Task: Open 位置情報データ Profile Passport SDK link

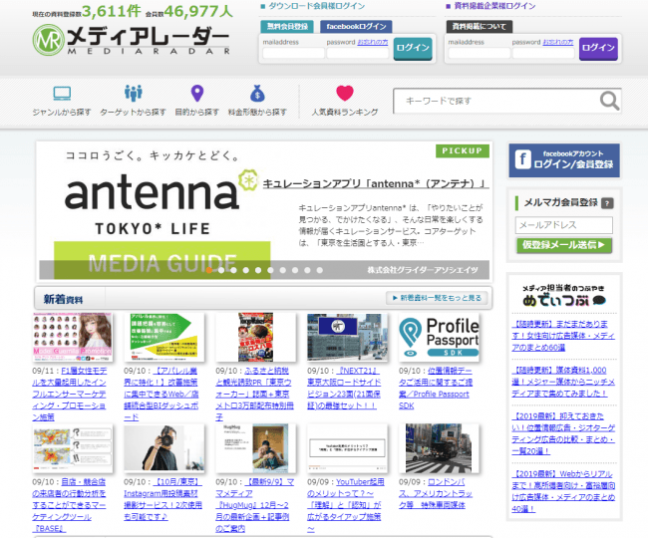Action: coord(436,389)
